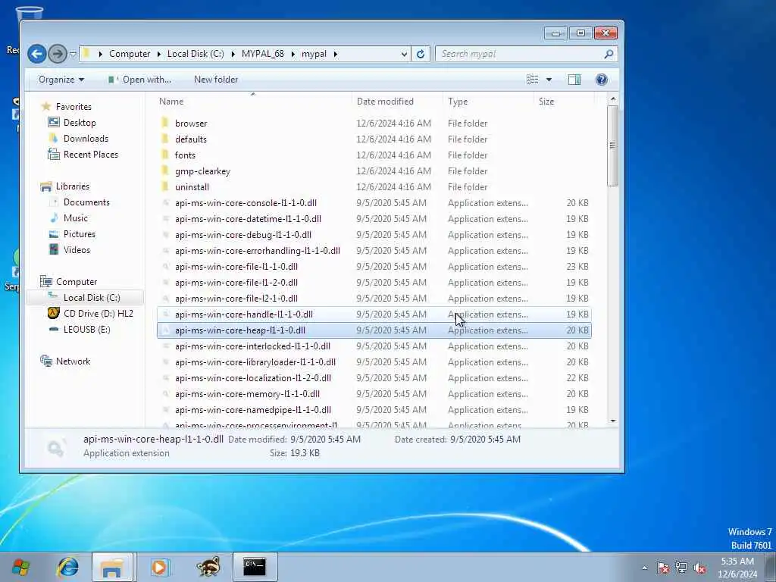Click the Forward navigation arrow button
The width and height of the screenshot is (776, 582).
point(58,54)
